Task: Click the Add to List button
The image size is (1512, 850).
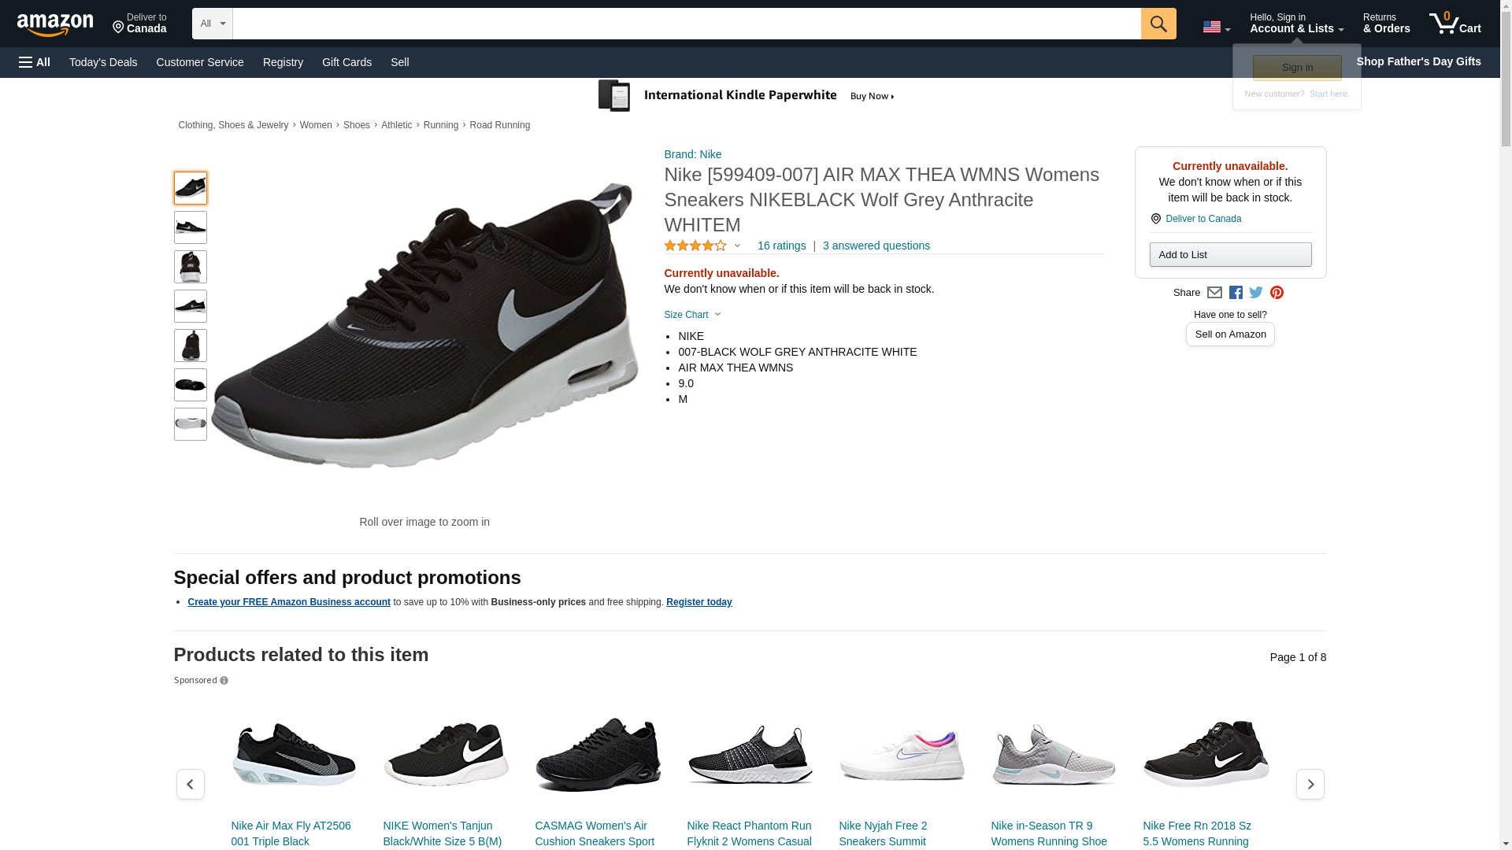Action: pos(1229,254)
